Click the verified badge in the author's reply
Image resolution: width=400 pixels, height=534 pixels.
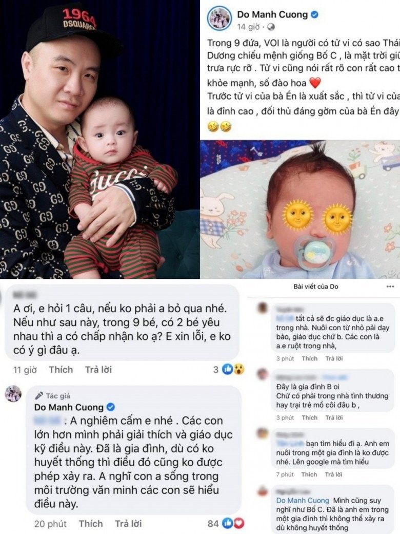click(x=111, y=407)
